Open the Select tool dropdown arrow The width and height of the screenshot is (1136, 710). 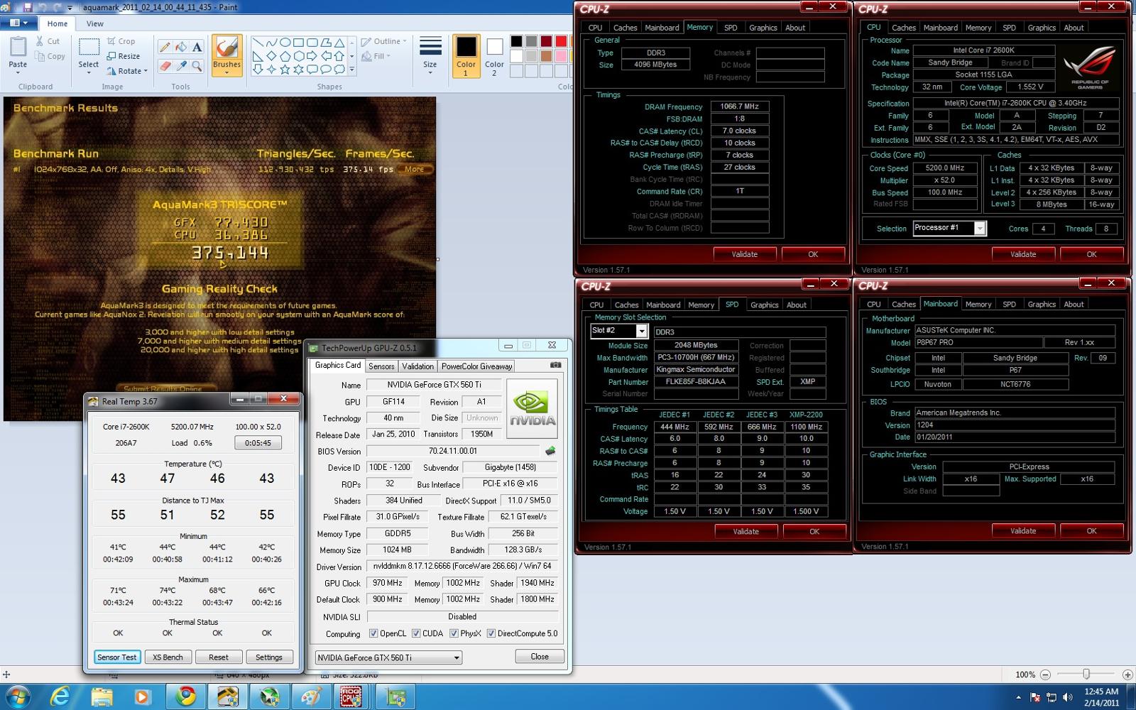89,72
